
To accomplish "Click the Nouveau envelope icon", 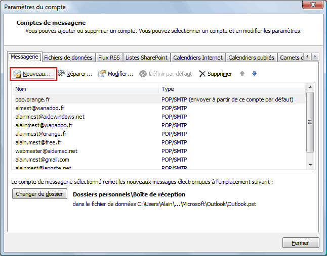I will (x=17, y=74).
